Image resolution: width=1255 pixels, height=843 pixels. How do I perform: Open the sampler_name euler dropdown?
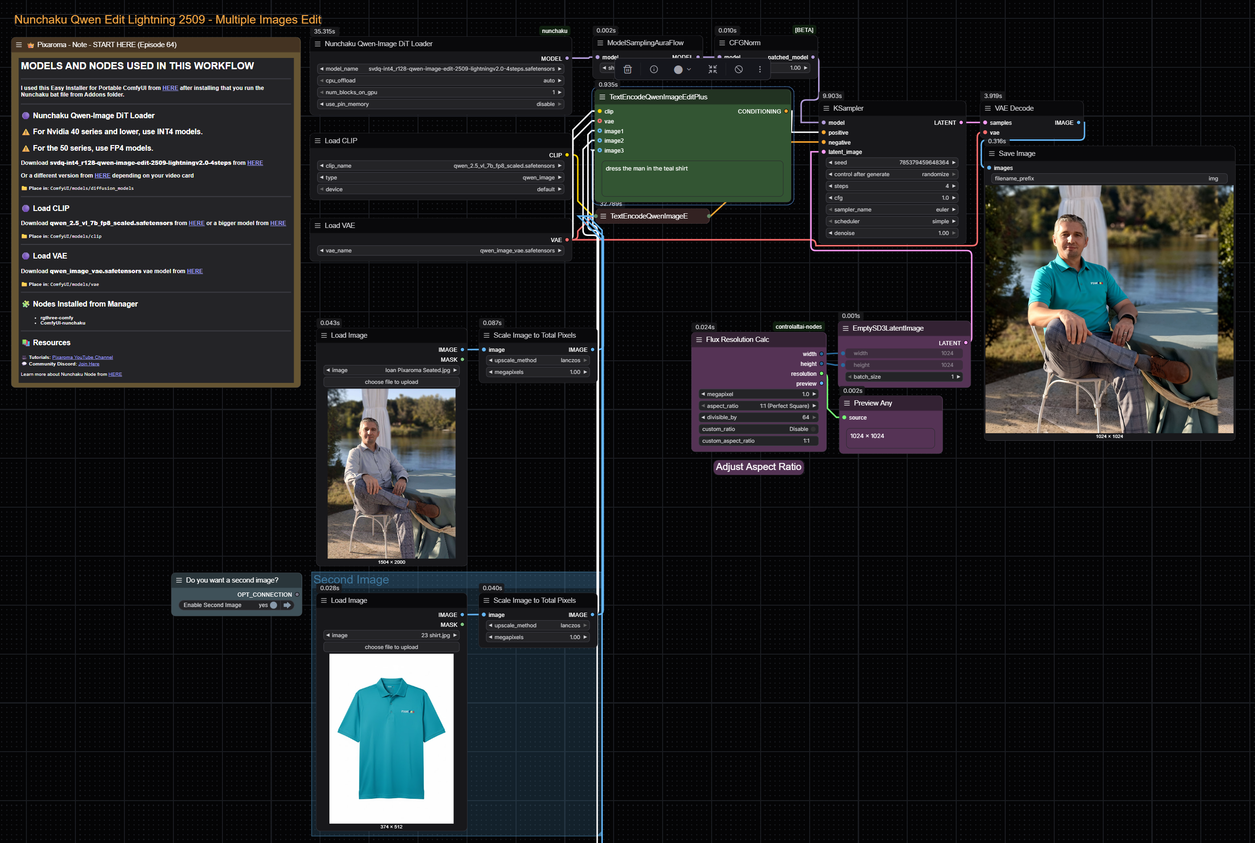pos(892,210)
